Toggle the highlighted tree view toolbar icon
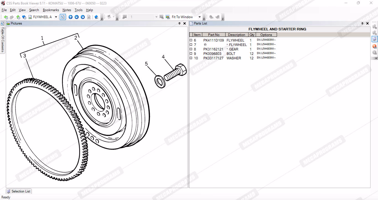This screenshot has width=378, height=200. pyautogui.click(x=63, y=17)
